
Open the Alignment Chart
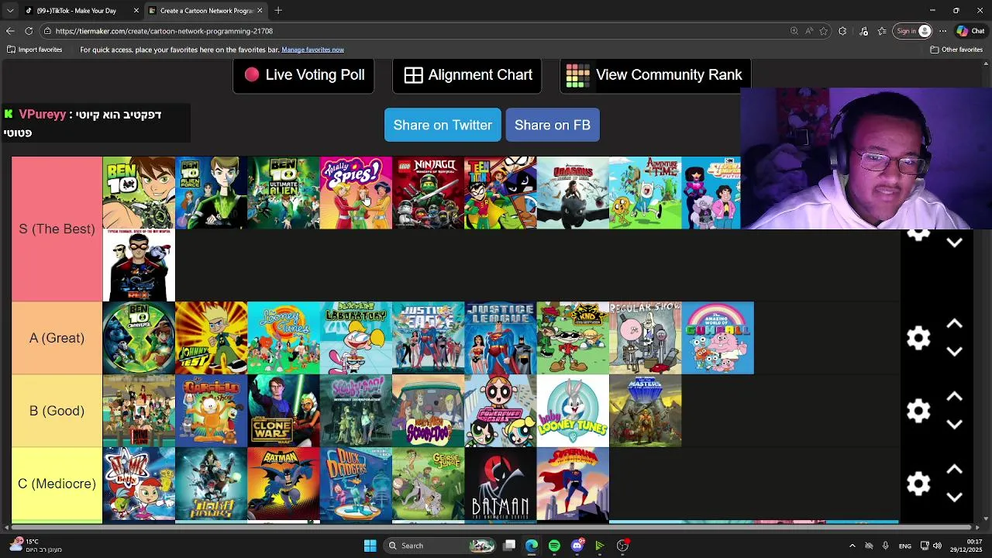coord(467,75)
